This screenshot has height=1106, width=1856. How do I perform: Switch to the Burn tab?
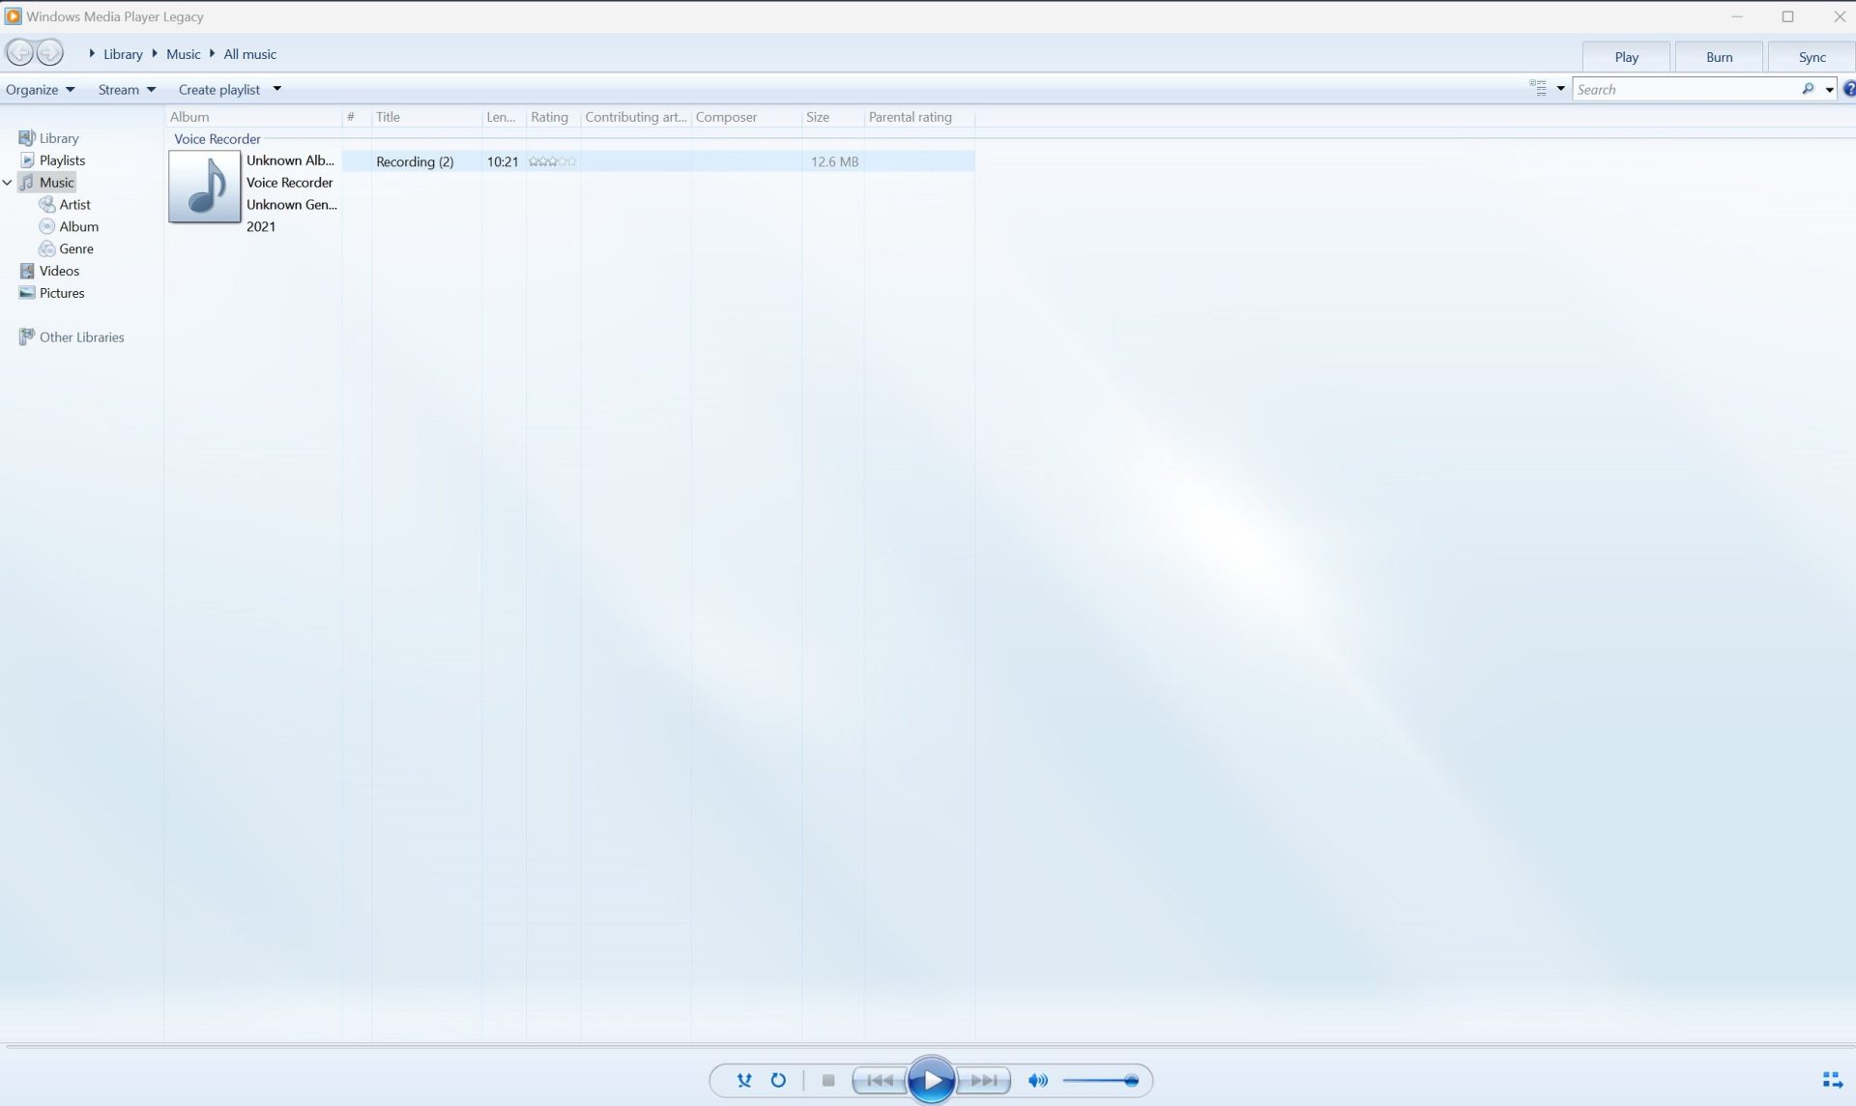tap(1719, 57)
